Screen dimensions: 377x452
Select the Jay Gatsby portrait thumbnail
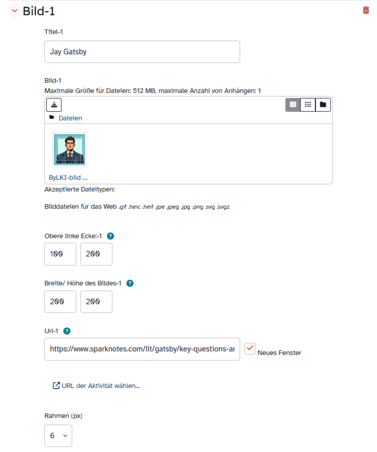69,149
